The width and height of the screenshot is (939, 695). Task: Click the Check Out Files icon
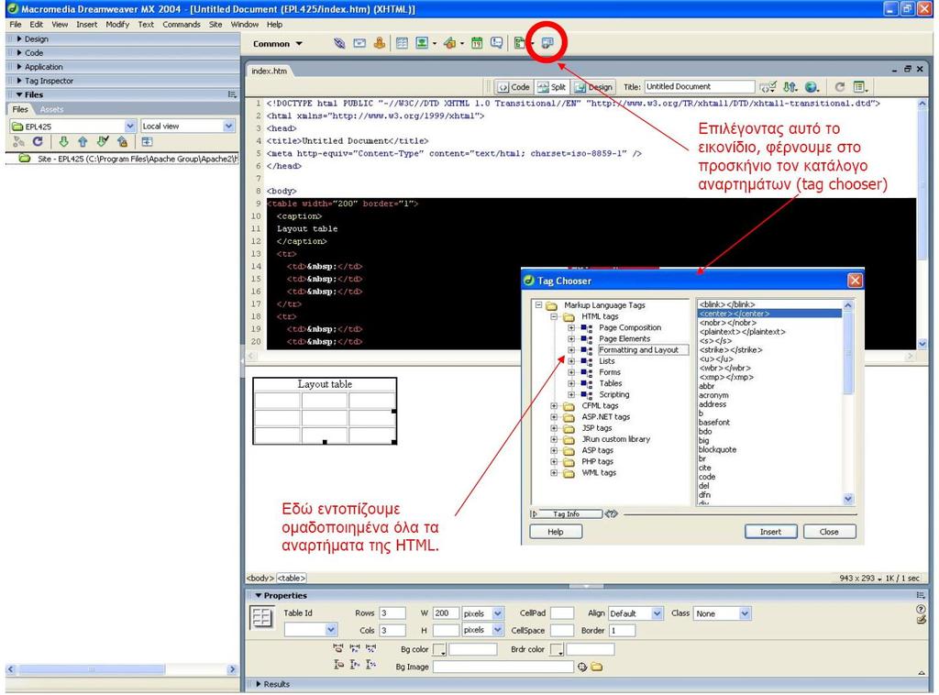pyautogui.click(x=103, y=142)
